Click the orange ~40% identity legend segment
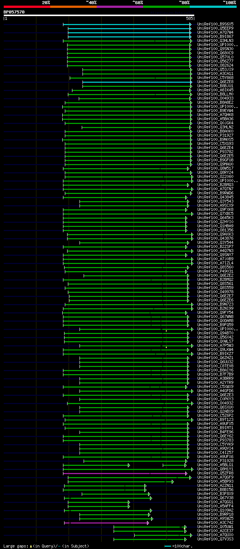This screenshot has width=240, height=549. pyautogui.click(x=73, y=7)
